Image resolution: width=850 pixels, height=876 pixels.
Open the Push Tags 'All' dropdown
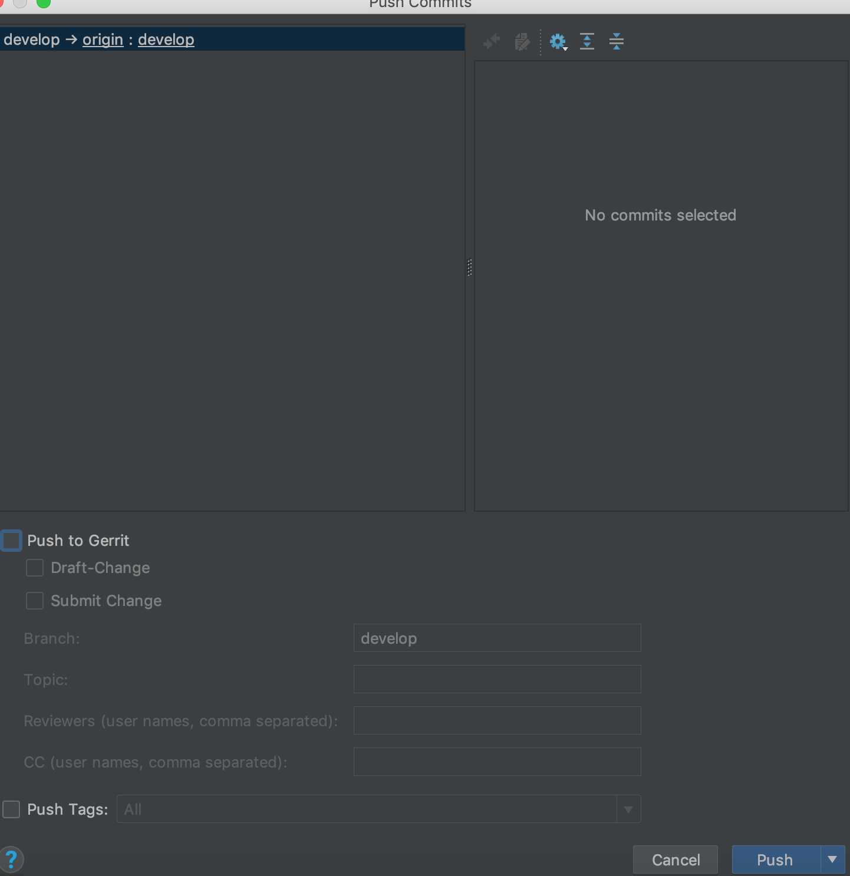tap(378, 809)
